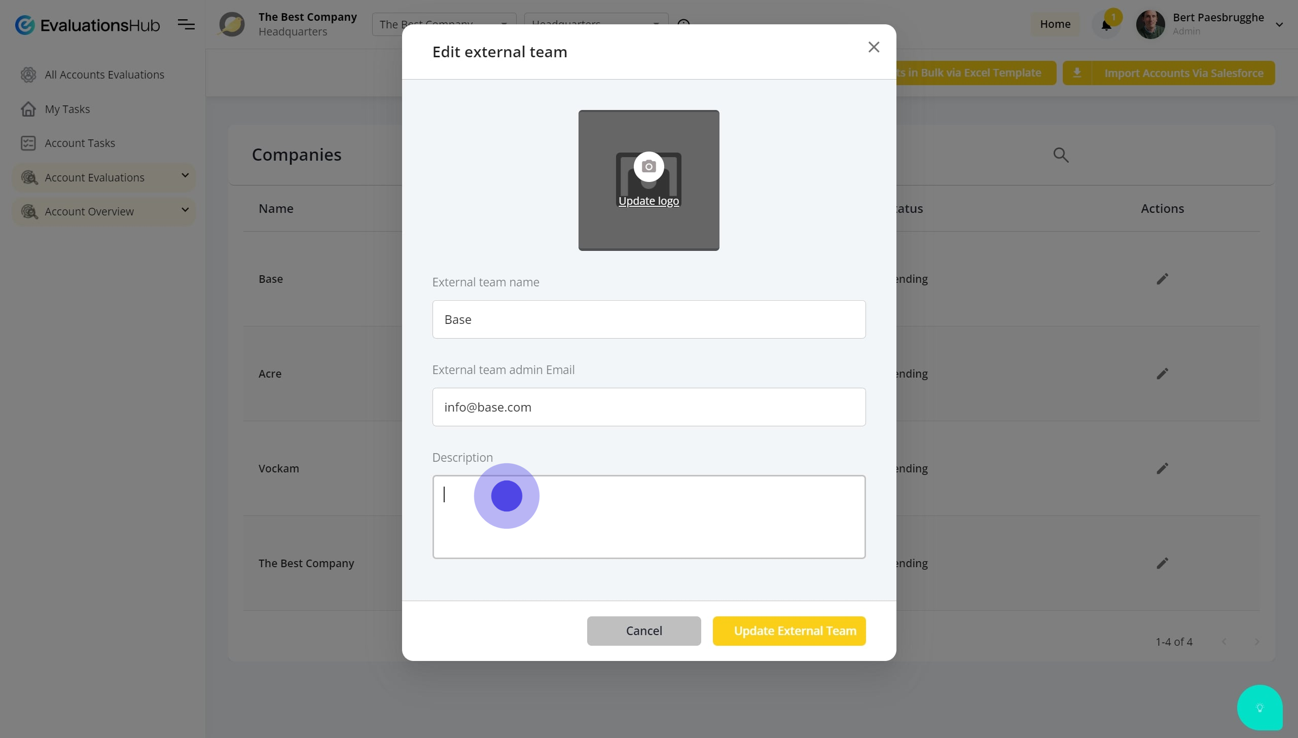This screenshot has height=738, width=1298.
Task: Go to My Tasks in sidebar
Action: [67, 109]
